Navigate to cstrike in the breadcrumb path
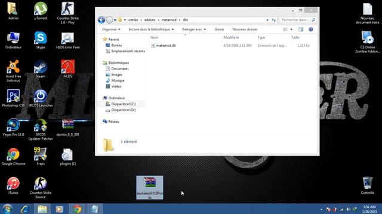 click(x=133, y=20)
